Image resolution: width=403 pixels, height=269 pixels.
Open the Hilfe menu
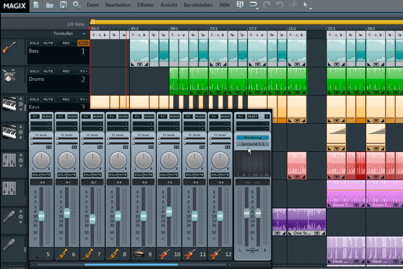[224, 5]
